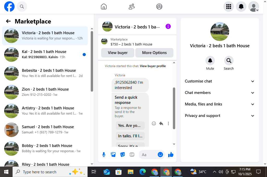The width and height of the screenshot is (267, 177).
Task: Click the taskbar volume icon
Action: click(x=221, y=172)
